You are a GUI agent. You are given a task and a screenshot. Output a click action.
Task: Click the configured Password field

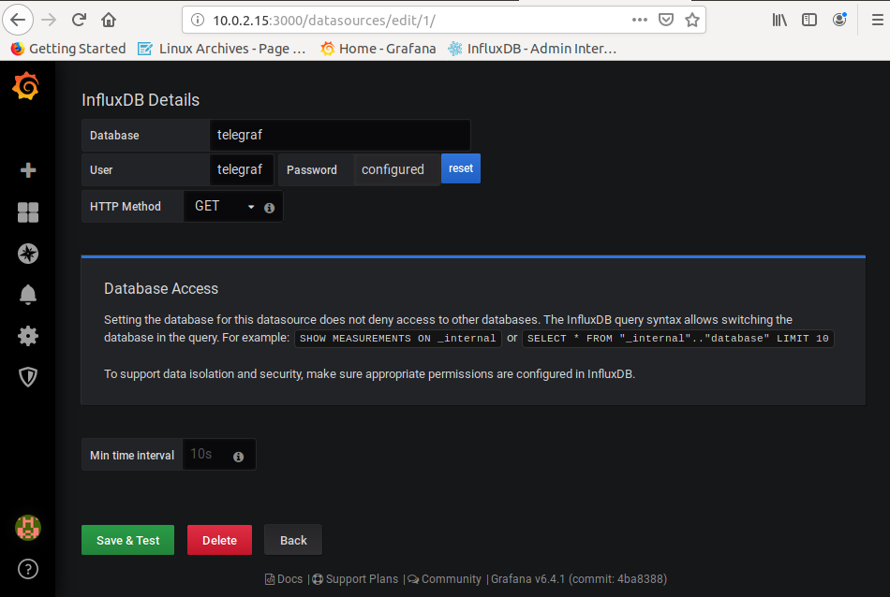(397, 169)
